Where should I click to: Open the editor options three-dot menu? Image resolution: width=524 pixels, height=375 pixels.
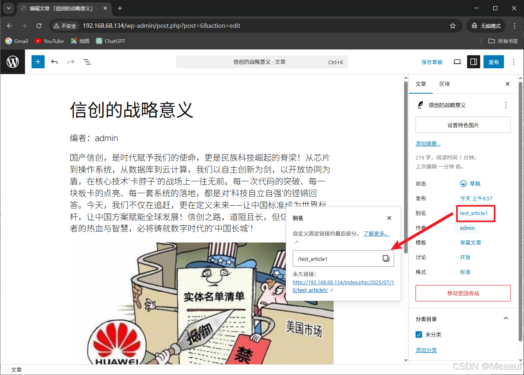(514, 62)
